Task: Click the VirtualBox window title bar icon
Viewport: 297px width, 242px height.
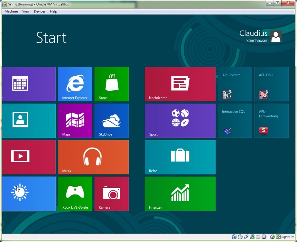Action: click(5, 4)
